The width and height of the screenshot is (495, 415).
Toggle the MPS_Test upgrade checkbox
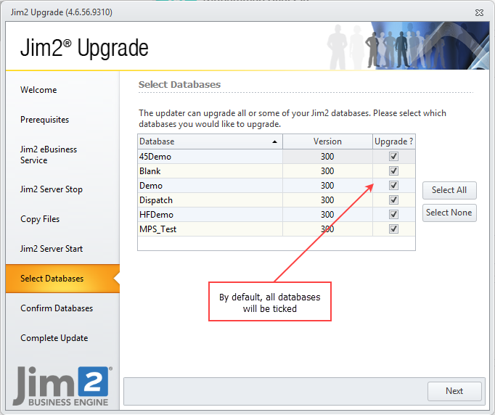coord(393,229)
